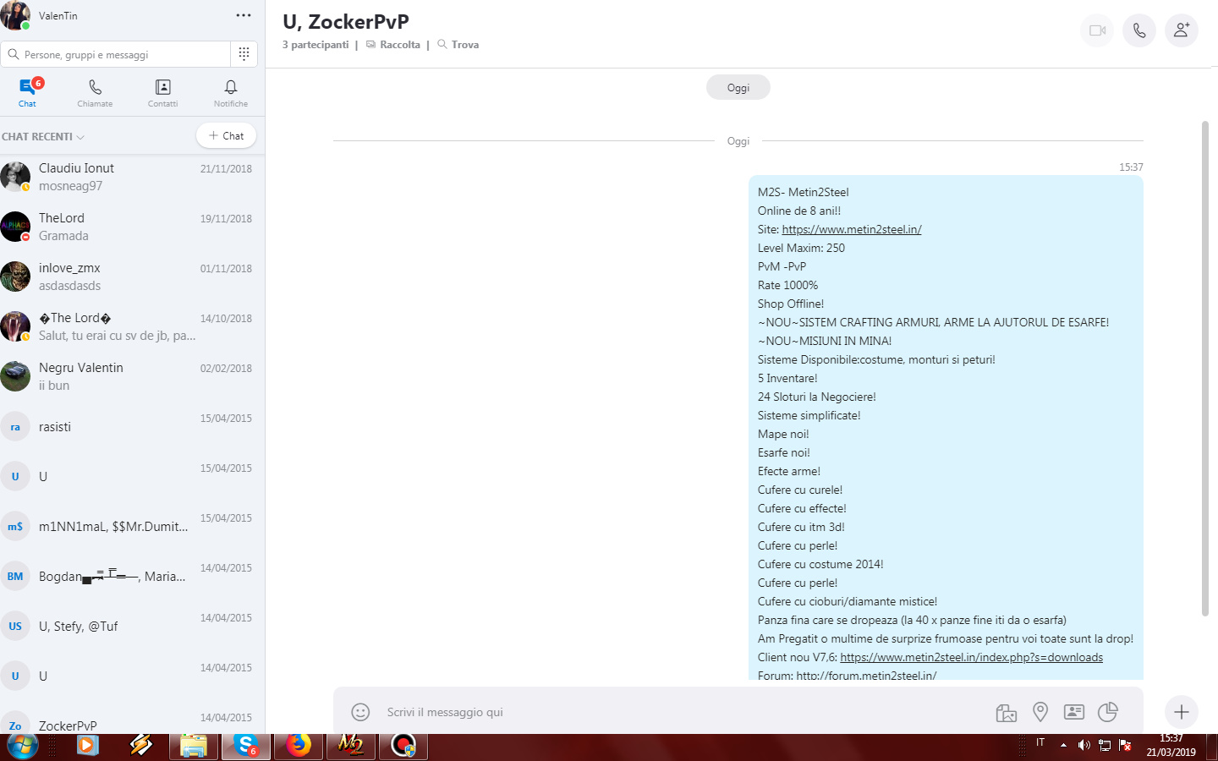Image resolution: width=1218 pixels, height=761 pixels.
Task: Switch to Contatti tab
Action: pyautogui.click(x=162, y=93)
